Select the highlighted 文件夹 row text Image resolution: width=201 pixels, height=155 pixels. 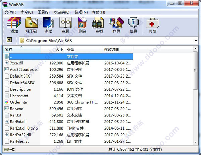72,57
